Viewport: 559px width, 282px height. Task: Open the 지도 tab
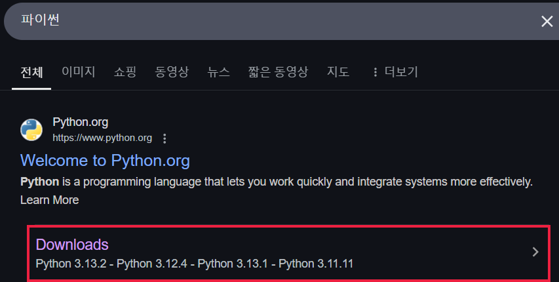pyautogui.click(x=338, y=72)
